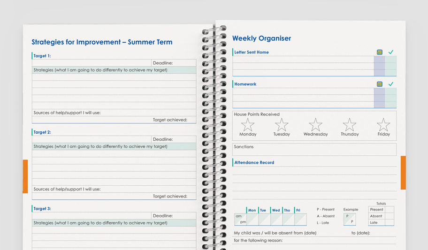
Task: Click the 'Target 3:' label
Action: (x=42, y=209)
